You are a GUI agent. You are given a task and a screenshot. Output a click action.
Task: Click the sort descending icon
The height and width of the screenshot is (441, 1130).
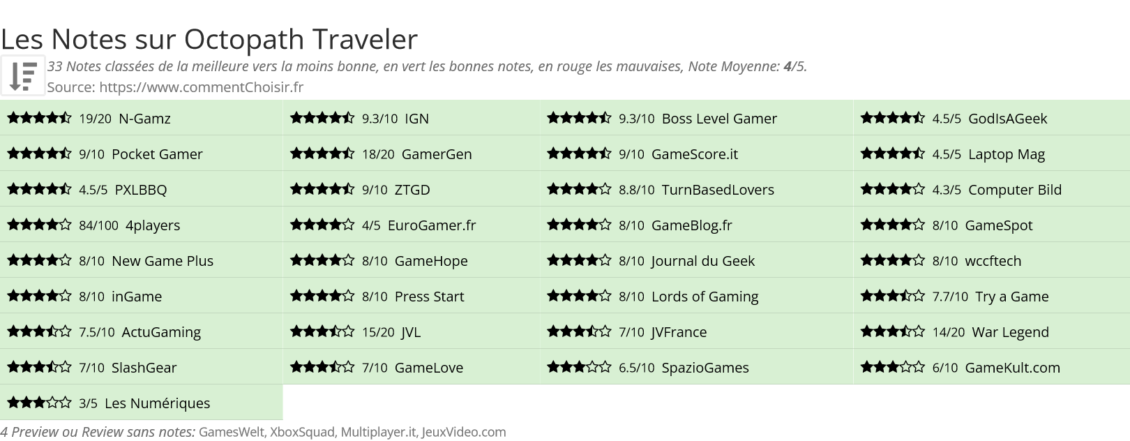(23, 75)
